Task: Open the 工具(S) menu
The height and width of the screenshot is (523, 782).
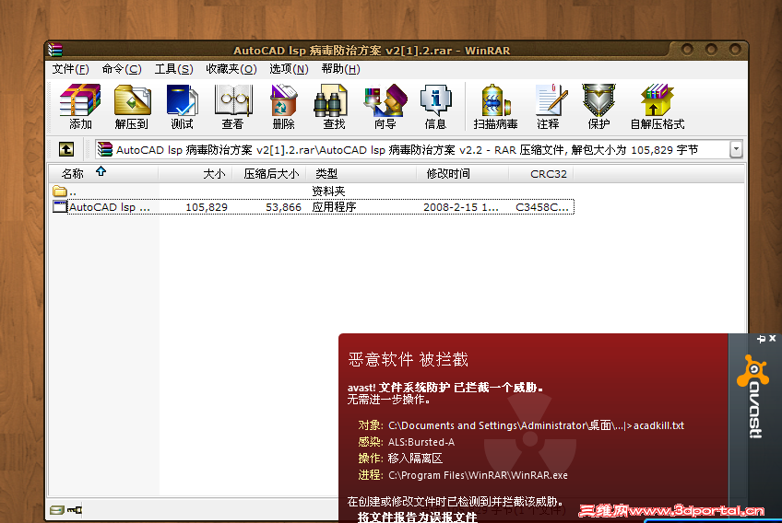Action: pyautogui.click(x=173, y=69)
